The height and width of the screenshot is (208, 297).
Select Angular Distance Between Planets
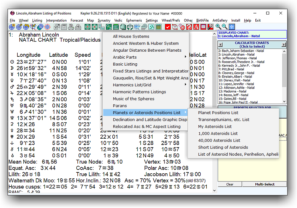click(146, 50)
